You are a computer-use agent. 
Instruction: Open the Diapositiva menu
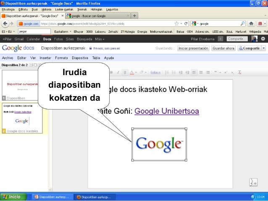pyautogui.click(x=80, y=58)
